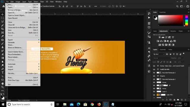
Task: Select the Eraser tool
Action: coord(2,54)
